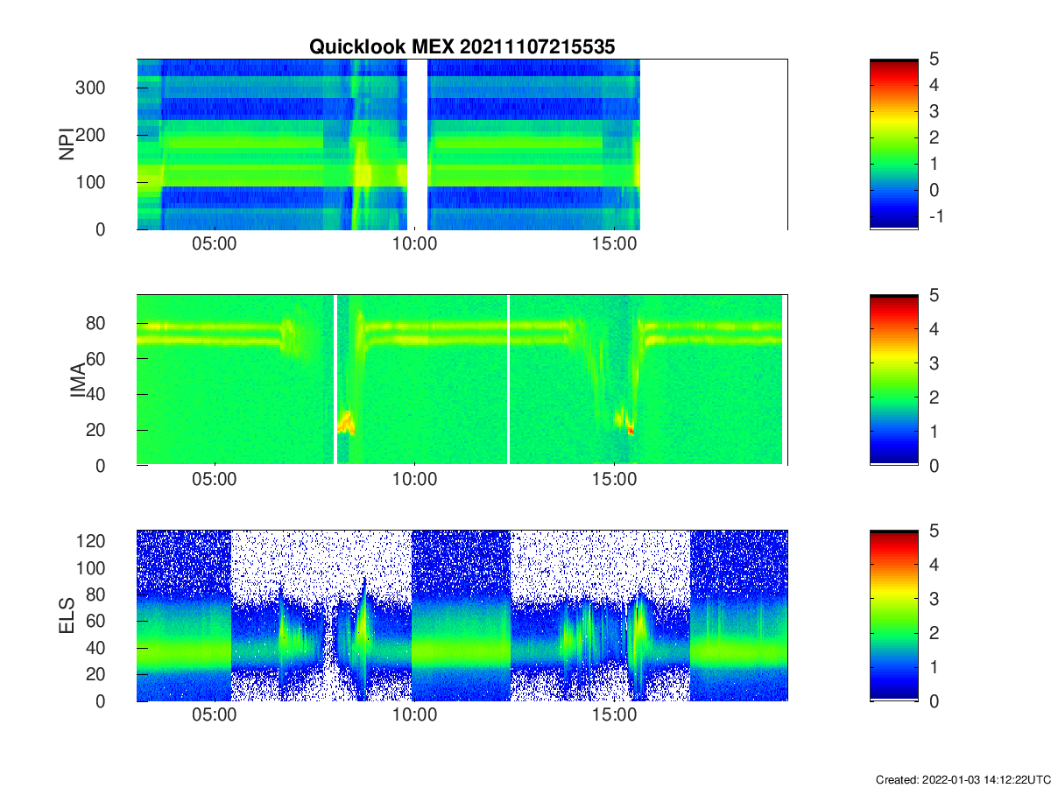Click the 15:00 tick under the NPI plot

tap(614, 243)
